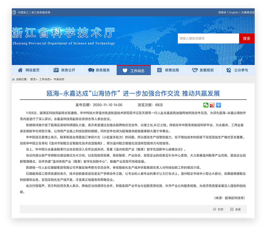The image size is (267, 227).
Task: Click the close X box icon
Action: 232,209
